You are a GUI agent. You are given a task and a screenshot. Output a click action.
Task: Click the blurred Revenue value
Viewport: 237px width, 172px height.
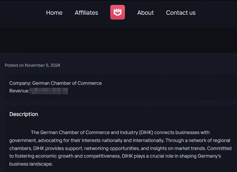tap(49, 91)
